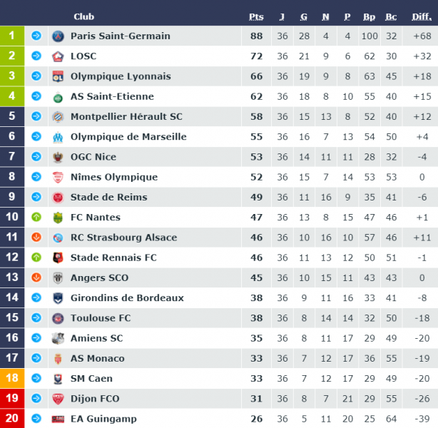Click the FC Nantes yellow crest

pos(58,218)
